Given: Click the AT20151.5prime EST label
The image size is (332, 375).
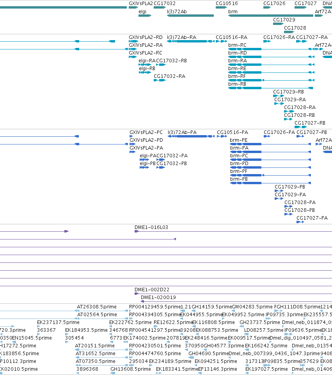Looking at the screenshot, I should [95, 346].
